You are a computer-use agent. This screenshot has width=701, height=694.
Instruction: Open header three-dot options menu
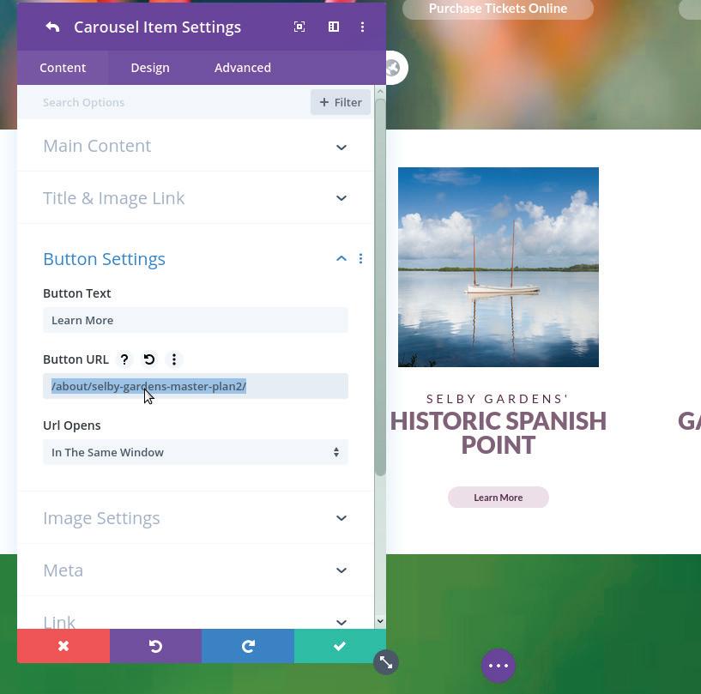[x=362, y=27]
